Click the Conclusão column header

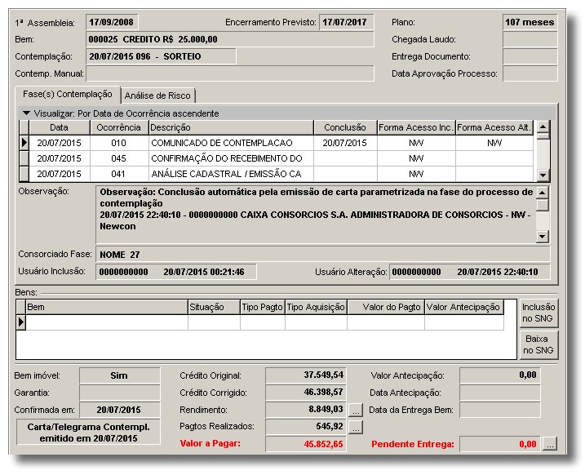tap(345, 127)
